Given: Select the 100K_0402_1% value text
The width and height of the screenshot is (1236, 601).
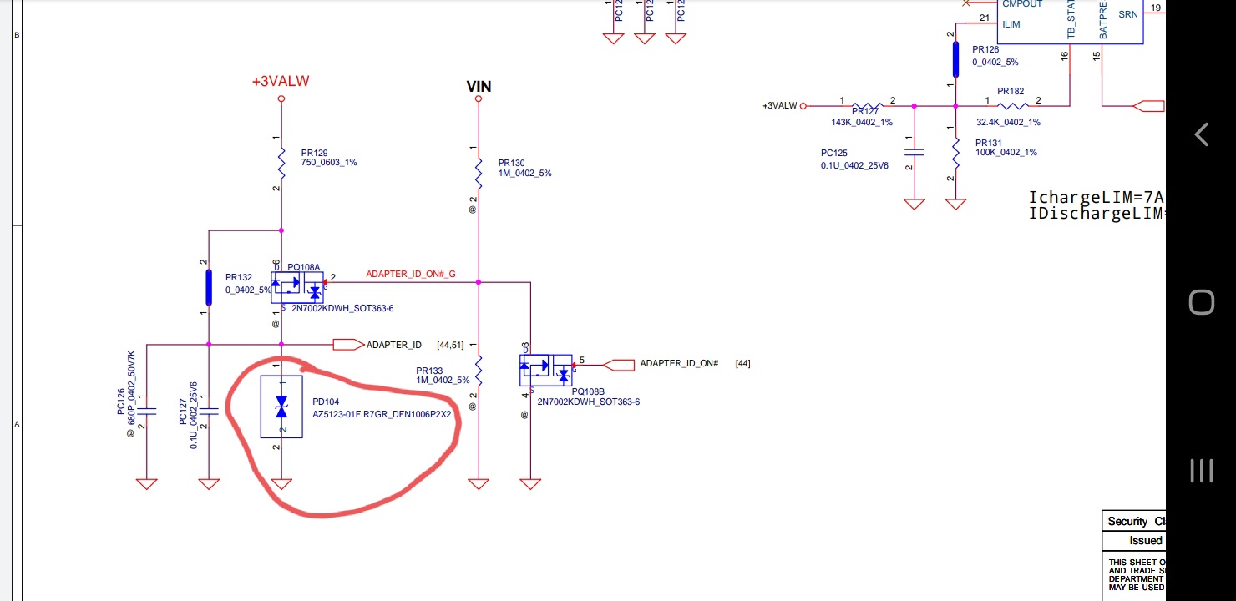Looking at the screenshot, I should 1006,153.
